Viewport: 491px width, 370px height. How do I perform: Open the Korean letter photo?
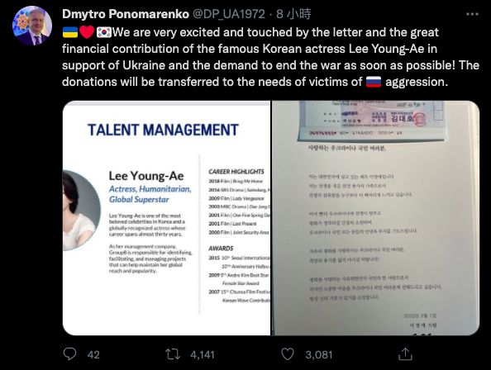click(375, 218)
